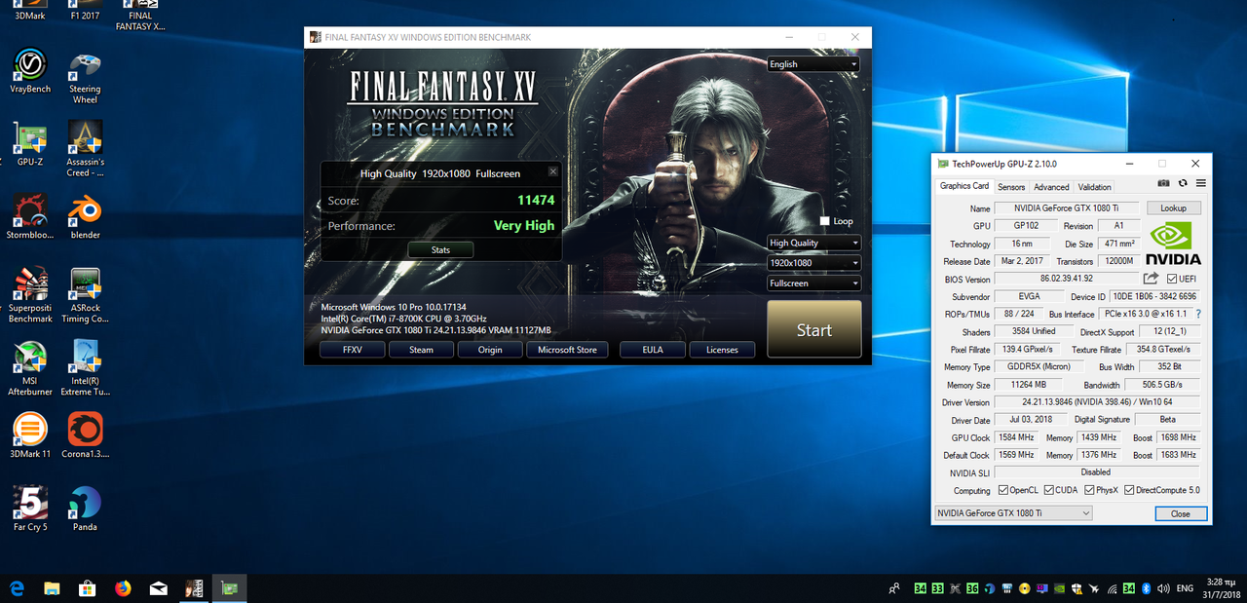Switch to the Graphics Card tab
1247x603 pixels.
click(964, 186)
